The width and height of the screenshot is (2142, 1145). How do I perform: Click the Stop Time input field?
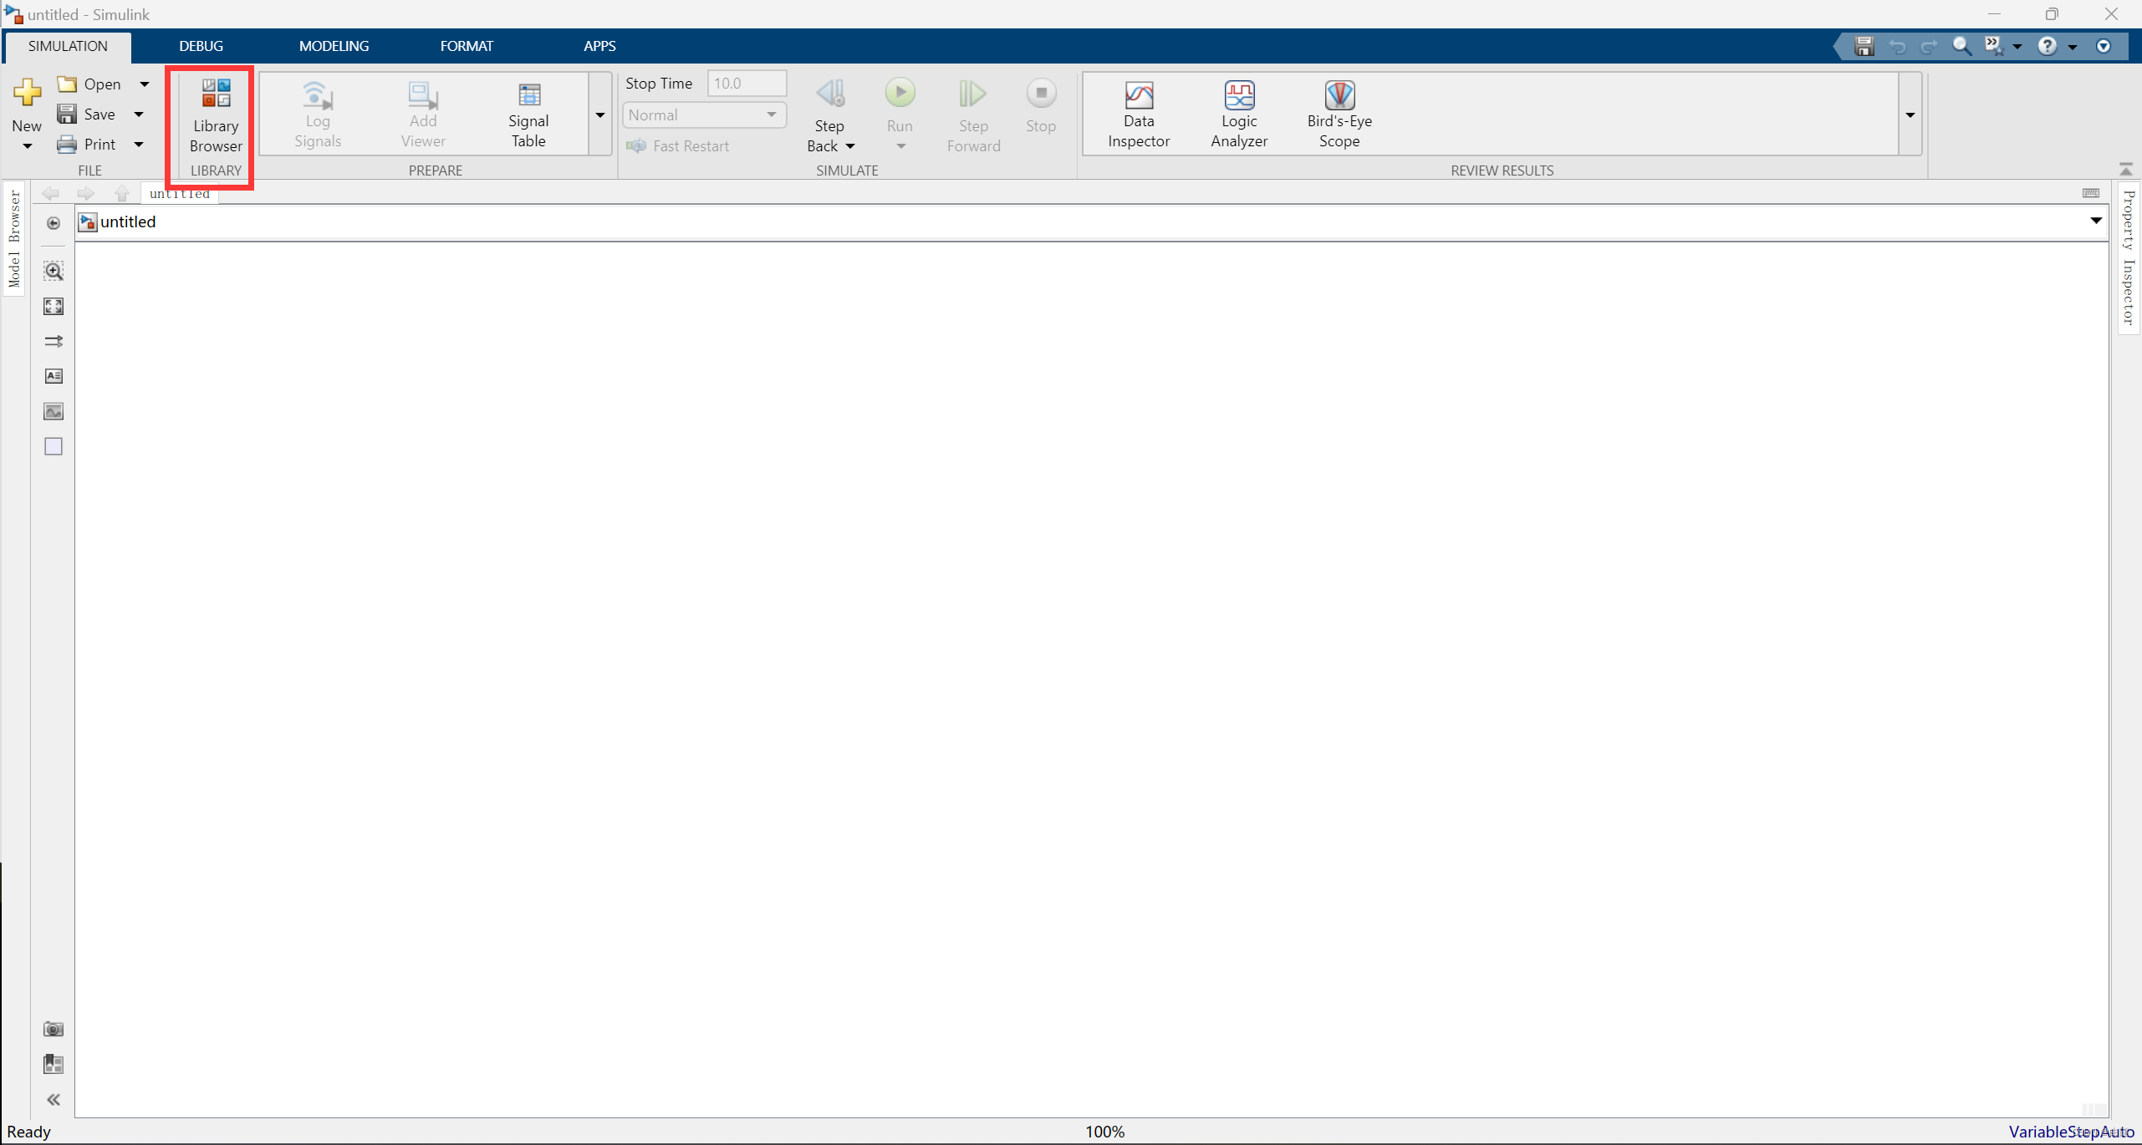(x=746, y=83)
